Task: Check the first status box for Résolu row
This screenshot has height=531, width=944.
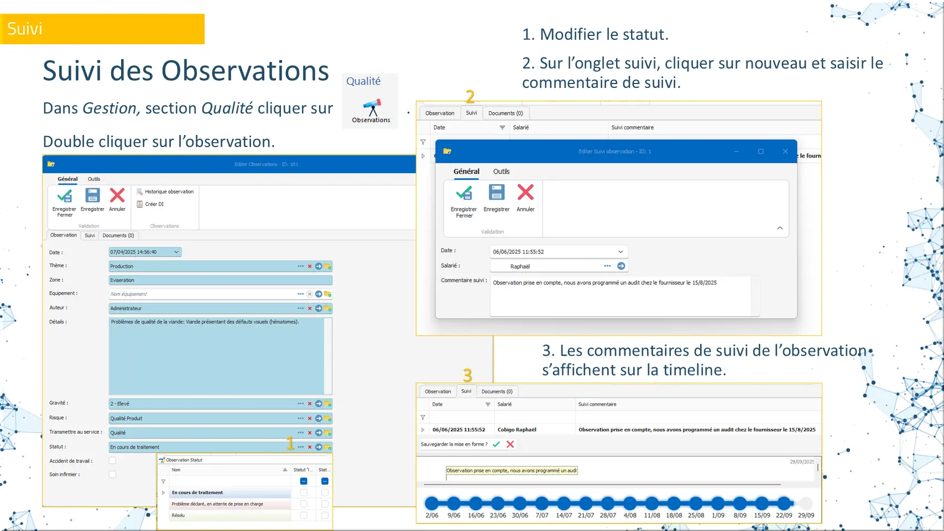Action: click(x=304, y=516)
